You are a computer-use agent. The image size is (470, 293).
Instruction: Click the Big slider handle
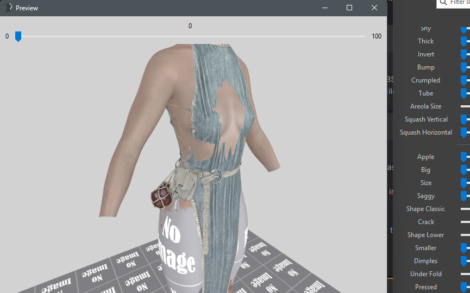[463, 170]
